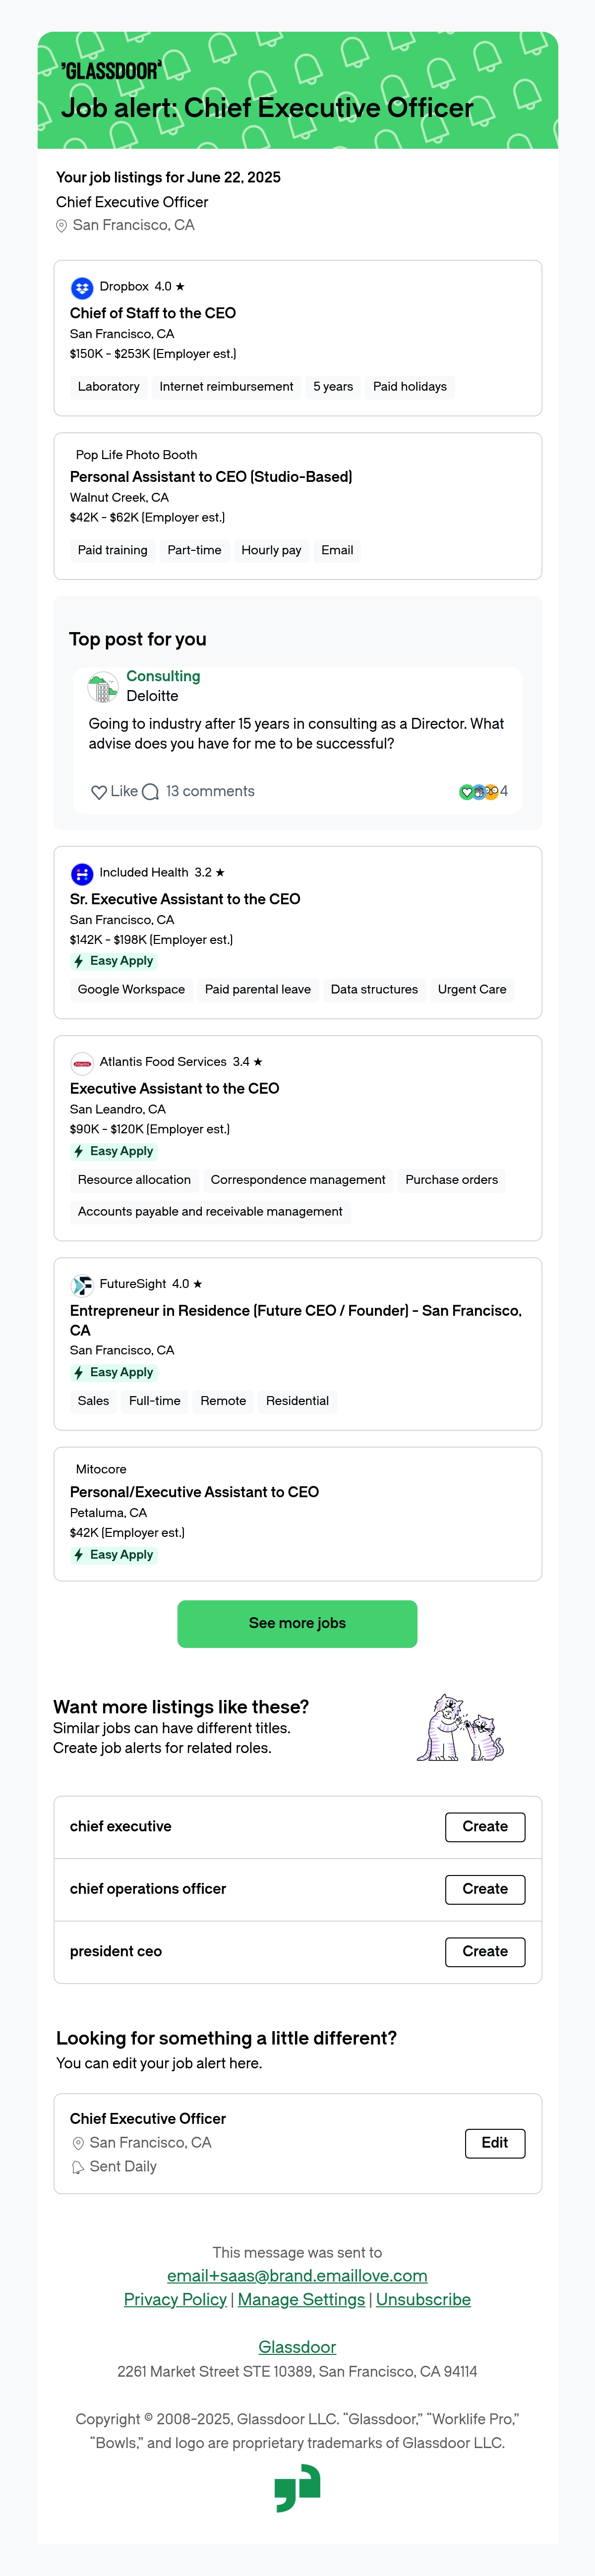Create a chief operations officer job alert
595x2576 pixels.
(x=485, y=1889)
